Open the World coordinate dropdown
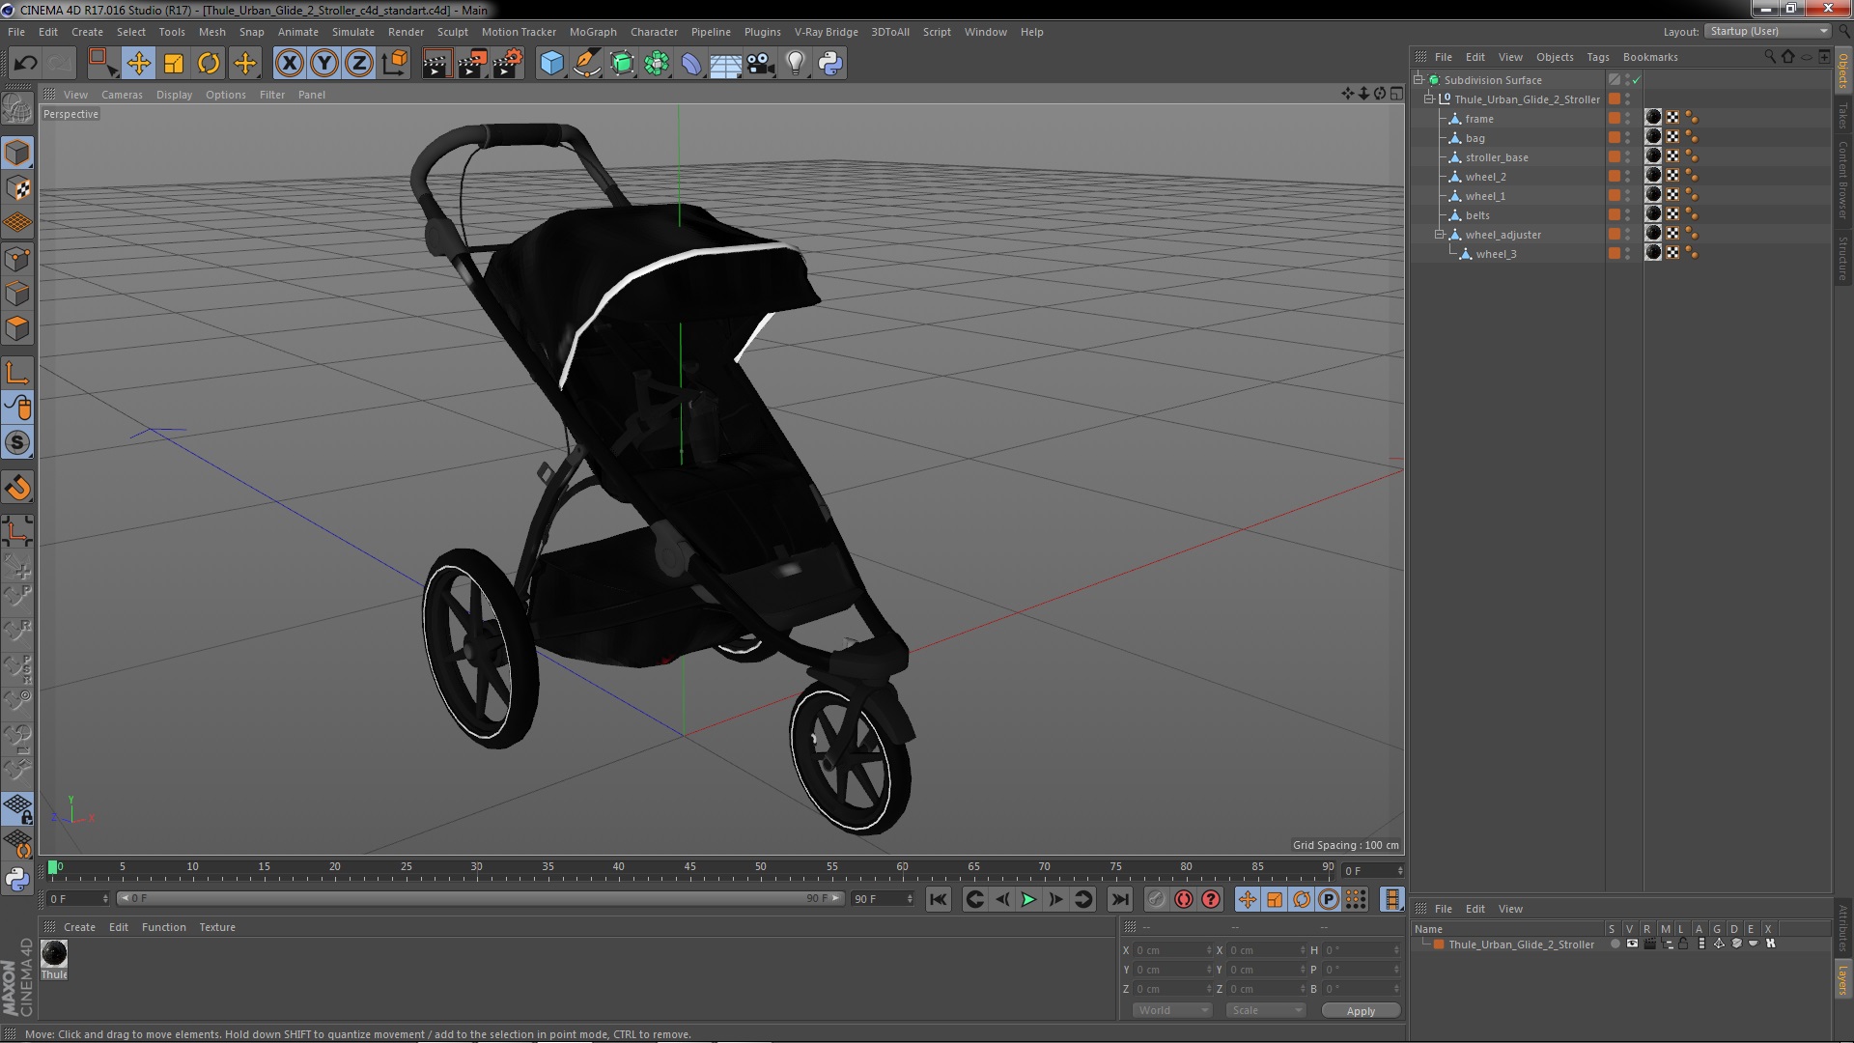Image resolution: width=1854 pixels, height=1043 pixels. click(x=1172, y=1010)
